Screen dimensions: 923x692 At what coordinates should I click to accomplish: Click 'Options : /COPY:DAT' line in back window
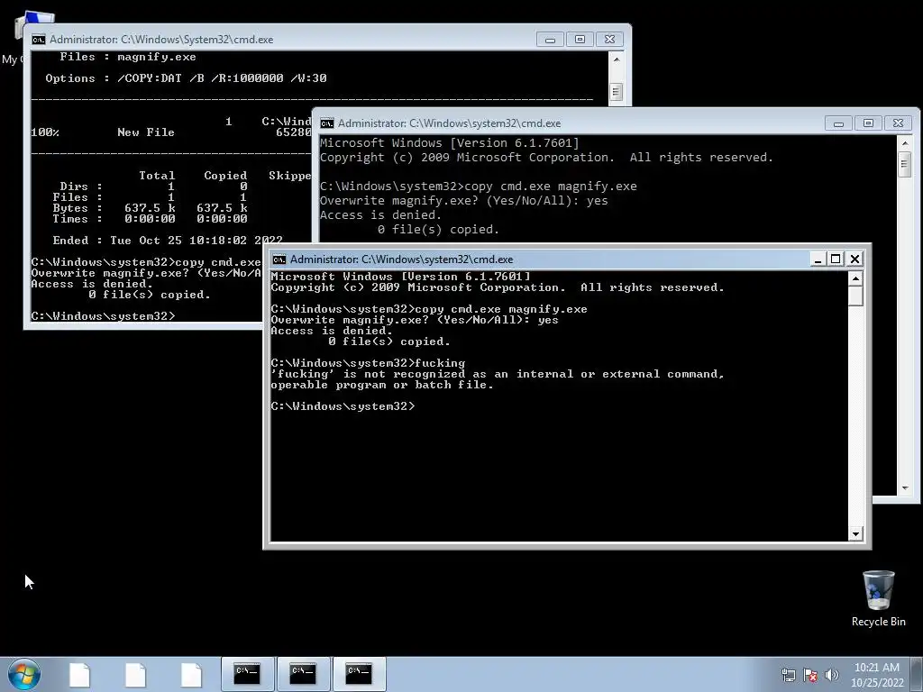coord(186,78)
